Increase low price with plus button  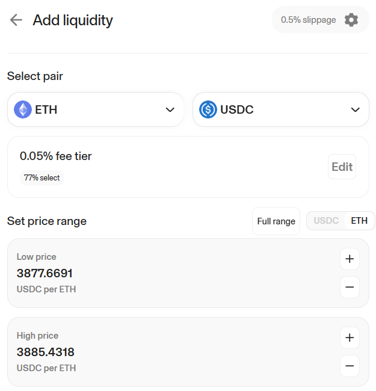[350, 260]
